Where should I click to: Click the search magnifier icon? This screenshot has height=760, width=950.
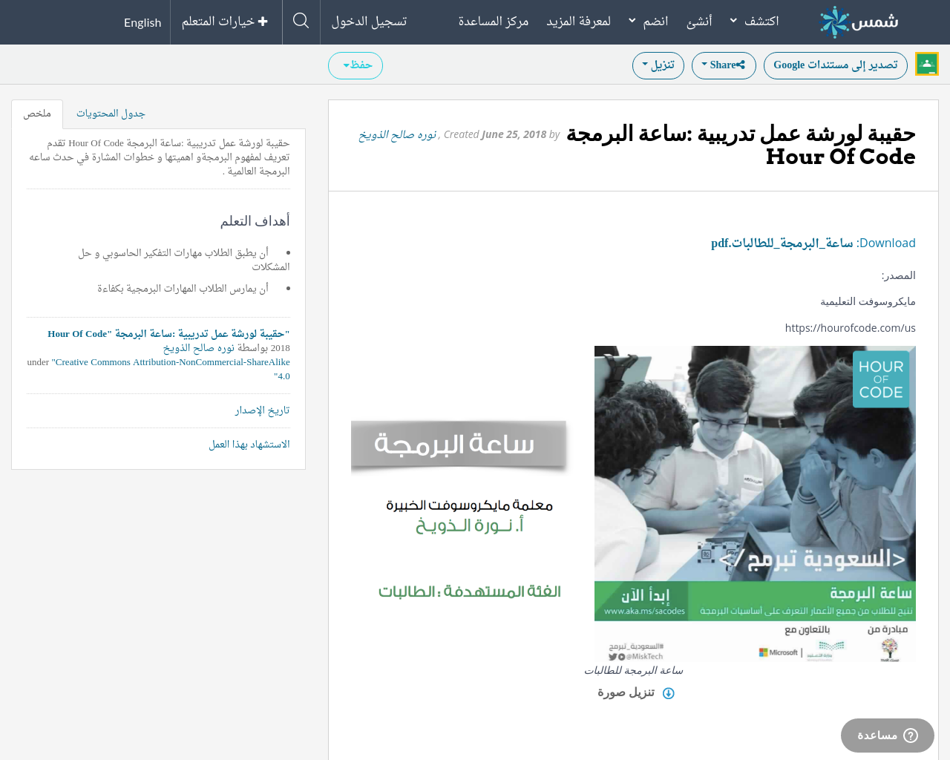[x=301, y=21]
